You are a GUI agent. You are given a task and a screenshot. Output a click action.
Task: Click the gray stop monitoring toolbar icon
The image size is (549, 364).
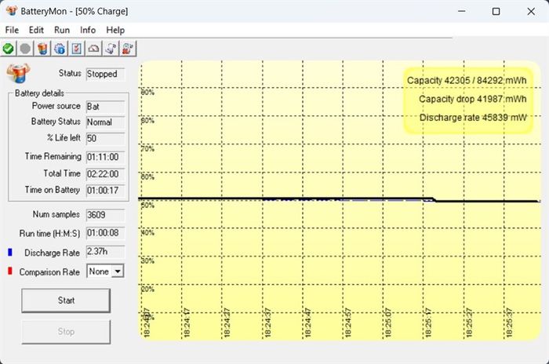(x=25, y=49)
